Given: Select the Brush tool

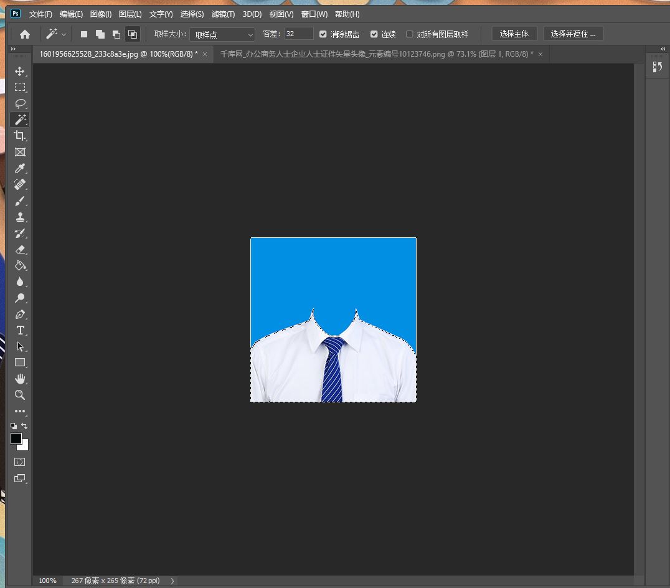Looking at the screenshot, I should 20,201.
